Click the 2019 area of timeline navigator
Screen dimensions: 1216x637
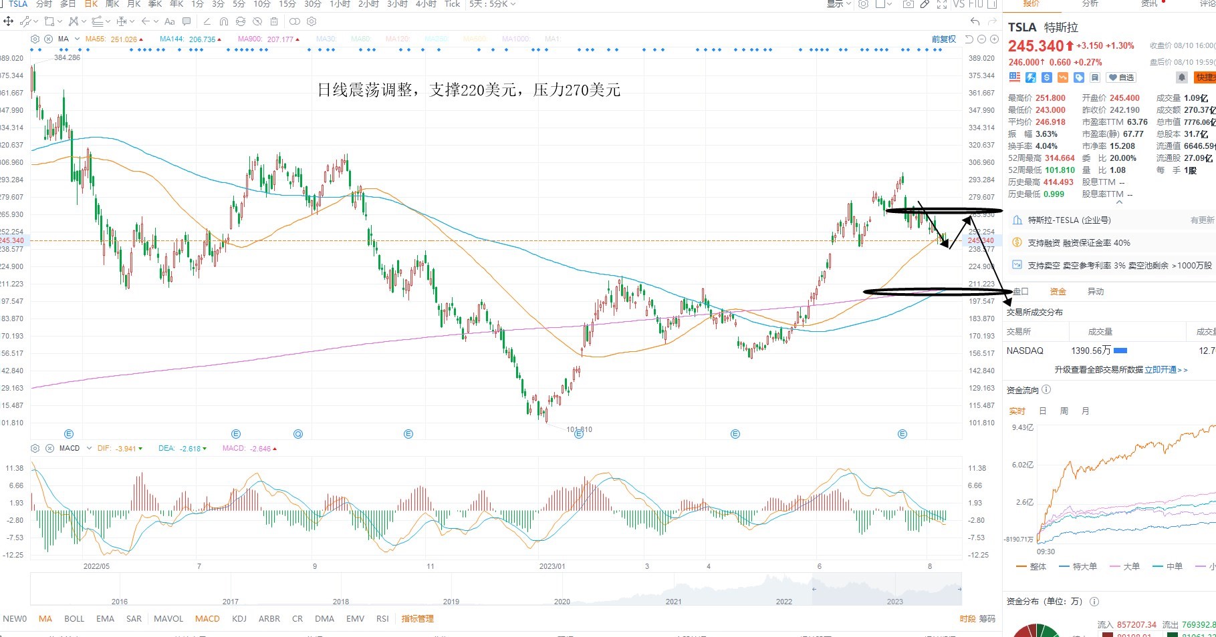point(451,601)
